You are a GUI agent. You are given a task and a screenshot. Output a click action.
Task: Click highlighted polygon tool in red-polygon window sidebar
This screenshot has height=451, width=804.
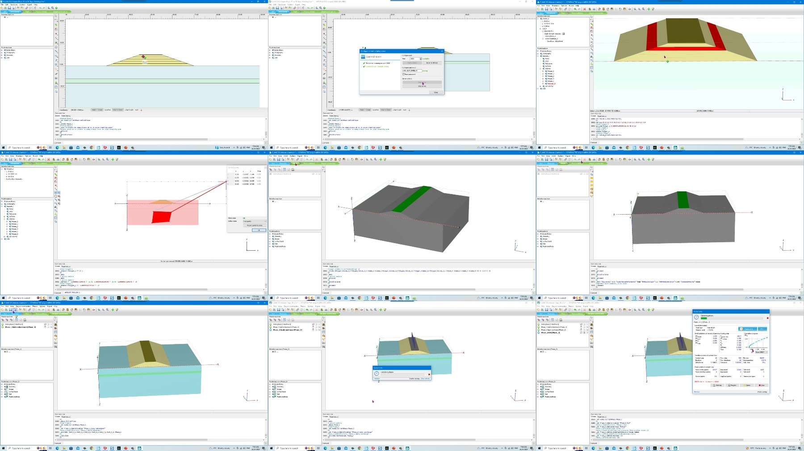point(56,193)
